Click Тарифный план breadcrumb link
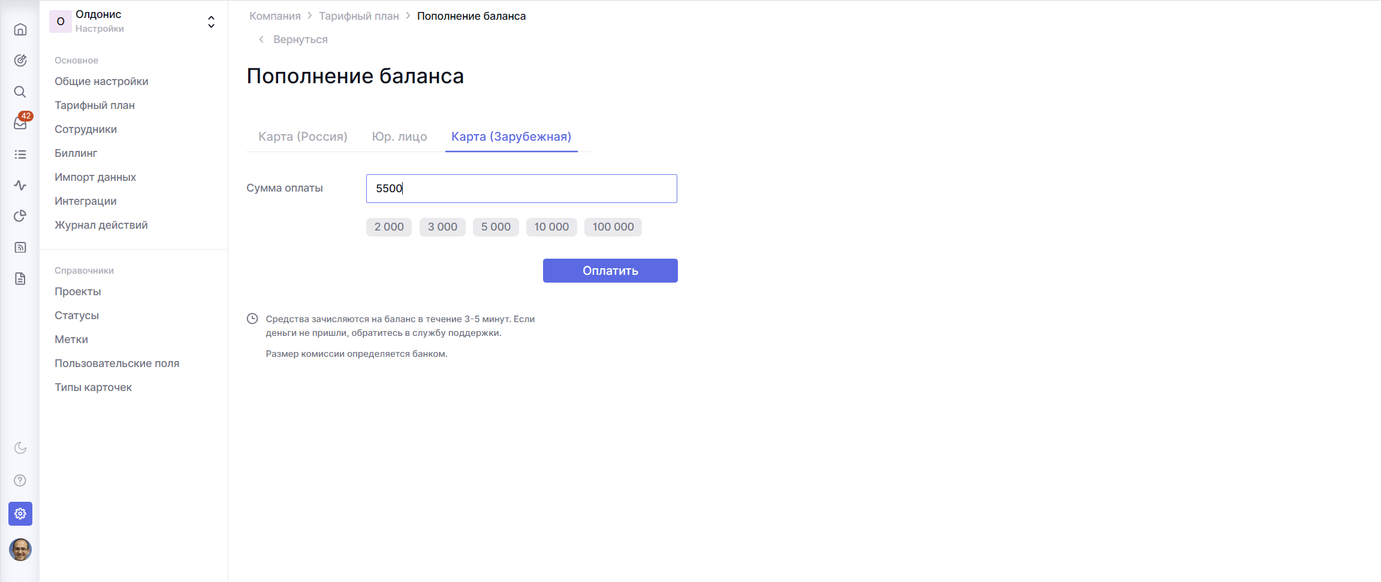1381x582 pixels. coord(358,16)
